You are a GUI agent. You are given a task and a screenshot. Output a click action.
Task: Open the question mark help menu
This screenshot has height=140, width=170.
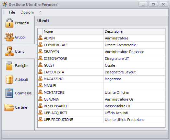(40, 12)
